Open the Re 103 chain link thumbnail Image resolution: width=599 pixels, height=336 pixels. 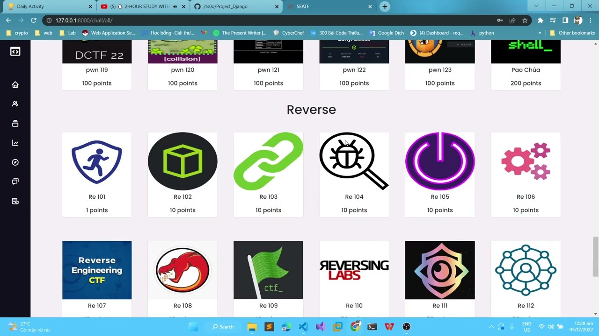[268, 161]
